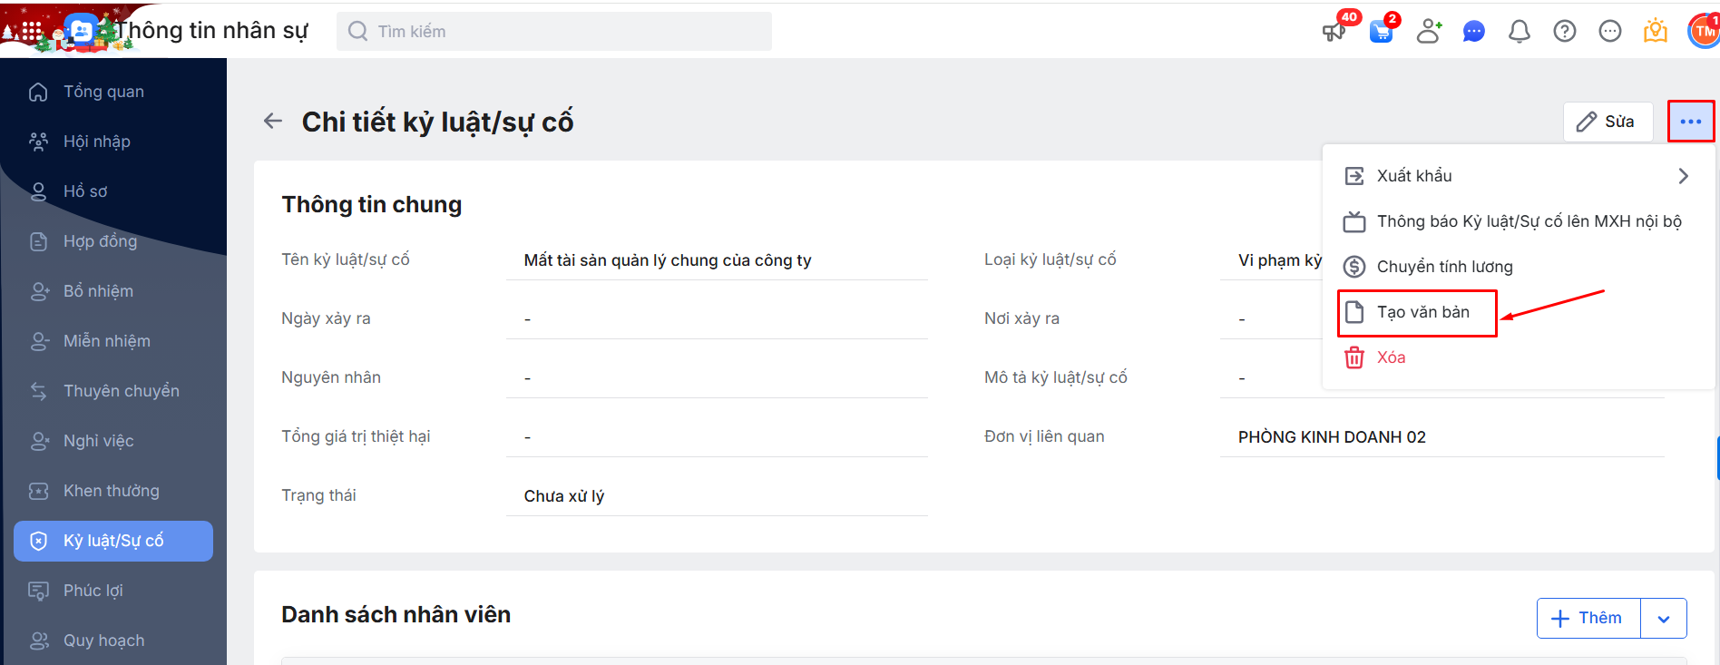Open the shopping cart icon
The image size is (1720, 665).
(x=1381, y=32)
